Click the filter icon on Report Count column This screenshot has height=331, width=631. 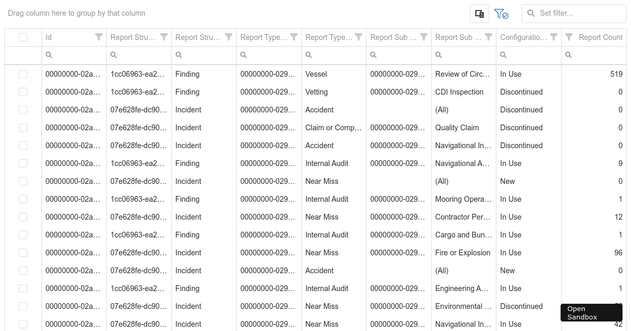pyautogui.click(x=569, y=37)
